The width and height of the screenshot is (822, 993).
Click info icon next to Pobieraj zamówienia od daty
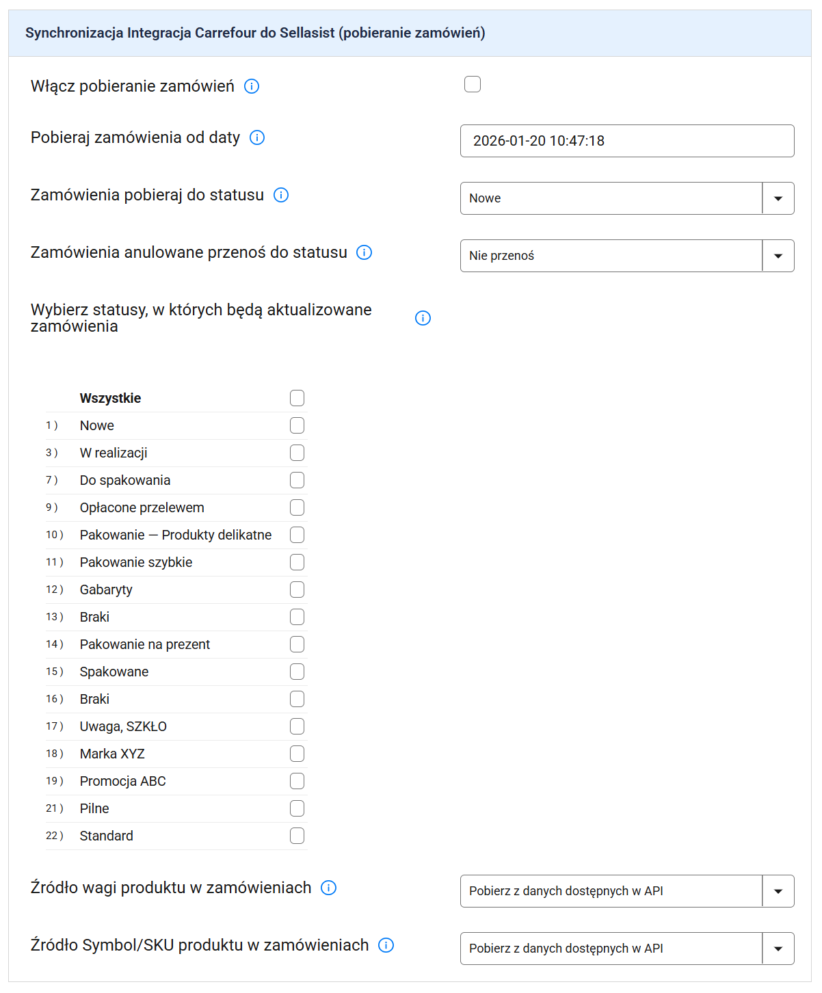257,137
